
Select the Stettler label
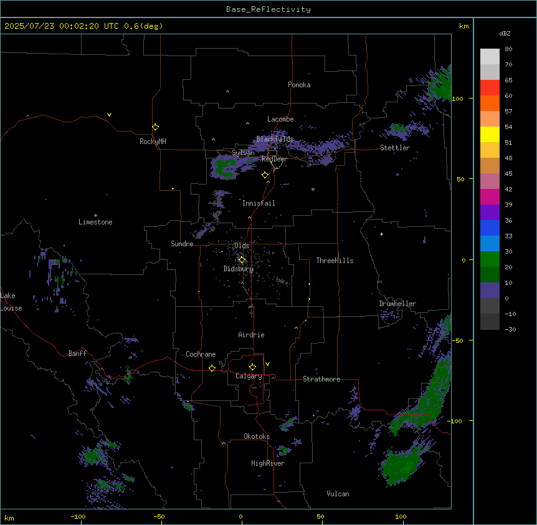(x=395, y=148)
